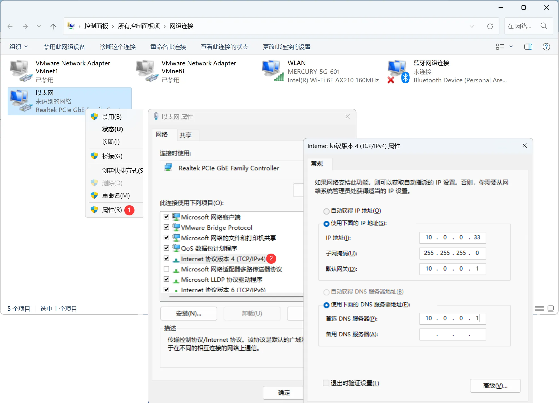Uncheck Microsoft LLDP 协议驱动程序 checkbox

click(166, 279)
